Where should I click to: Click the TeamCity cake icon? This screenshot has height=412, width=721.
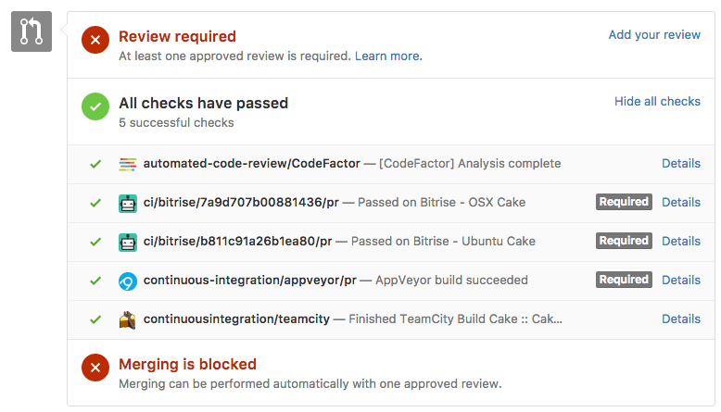click(x=127, y=319)
